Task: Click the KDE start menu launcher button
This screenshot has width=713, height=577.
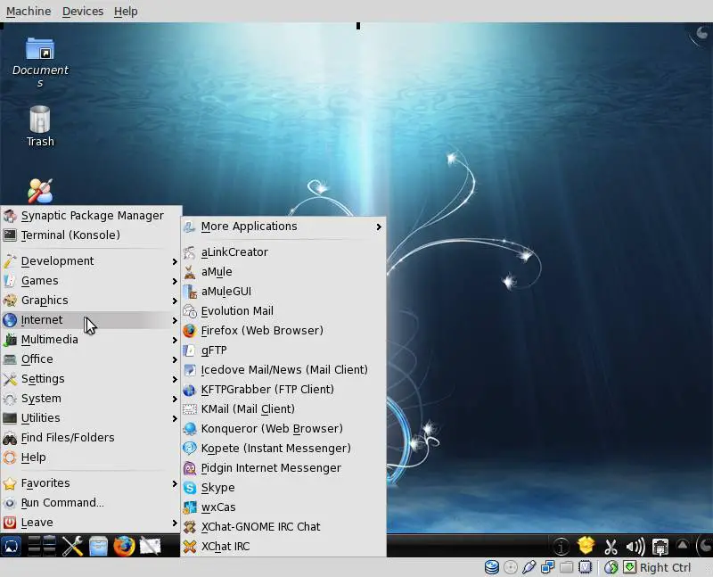Action: pyautogui.click(x=11, y=546)
